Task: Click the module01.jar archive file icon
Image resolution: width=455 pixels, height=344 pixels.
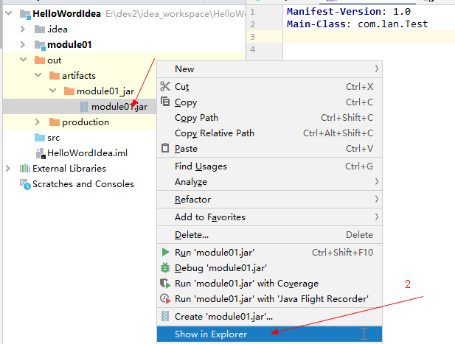Action: click(83, 107)
